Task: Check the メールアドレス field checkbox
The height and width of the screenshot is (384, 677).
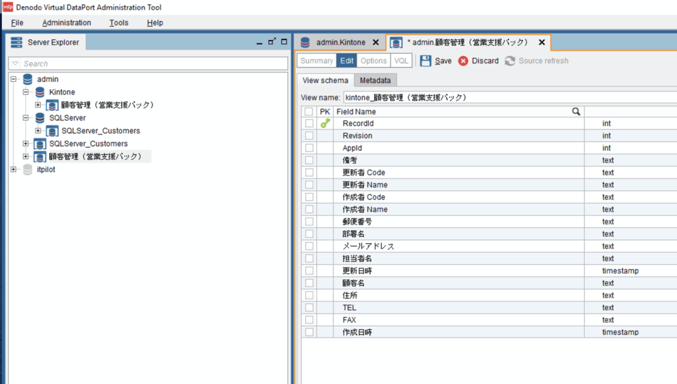Action: [x=309, y=246]
